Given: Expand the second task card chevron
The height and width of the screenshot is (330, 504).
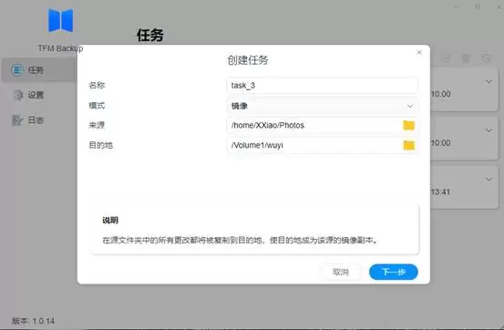Looking at the screenshot, I should point(489,130).
